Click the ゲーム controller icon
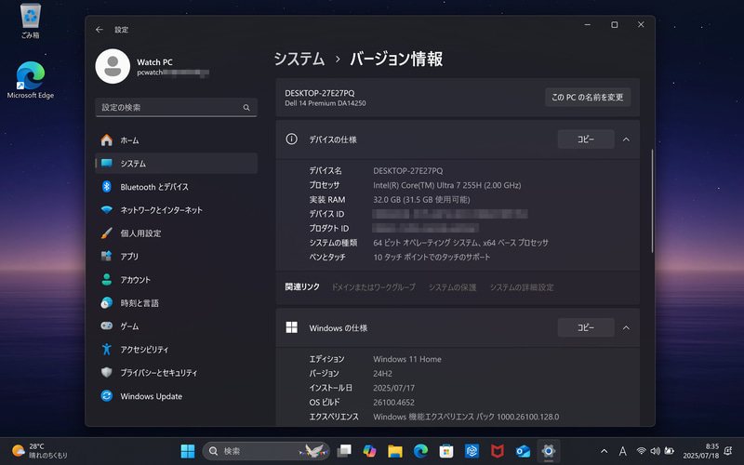This screenshot has width=744, height=465. 107,326
